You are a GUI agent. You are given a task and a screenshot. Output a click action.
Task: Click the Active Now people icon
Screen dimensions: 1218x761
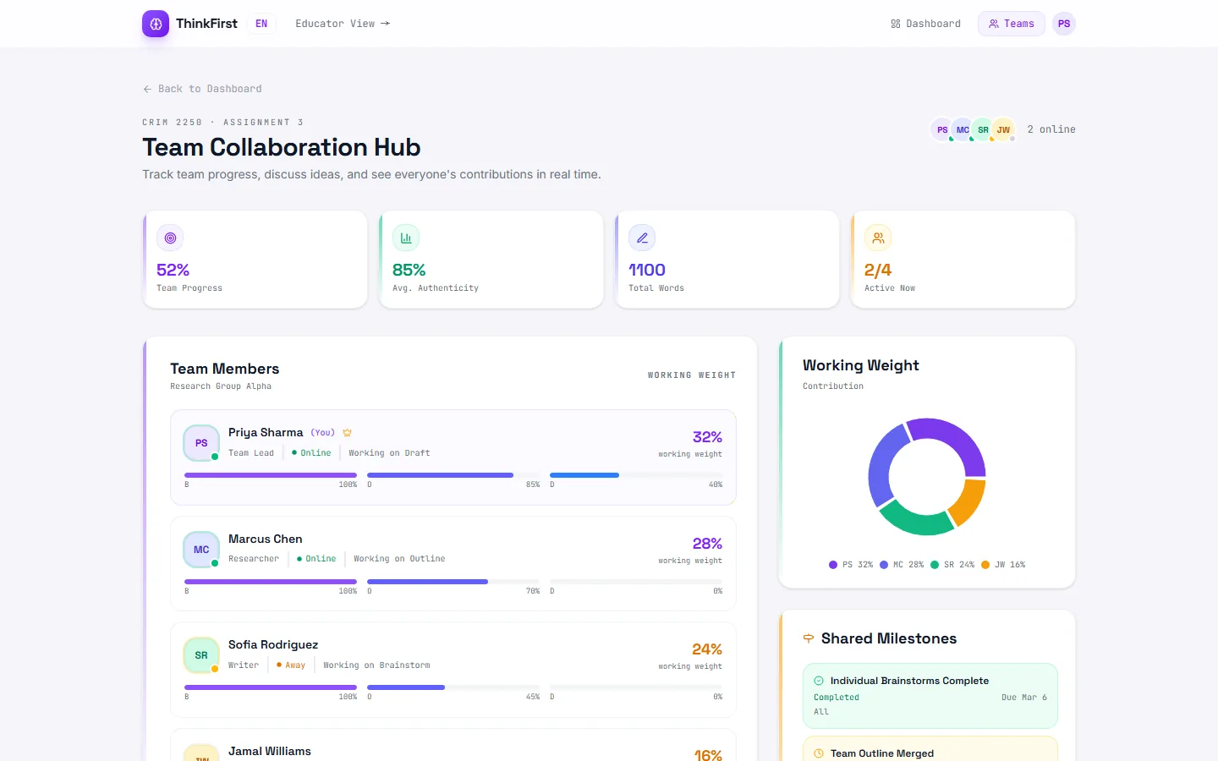pyautogui.click(x=878, y=238)
